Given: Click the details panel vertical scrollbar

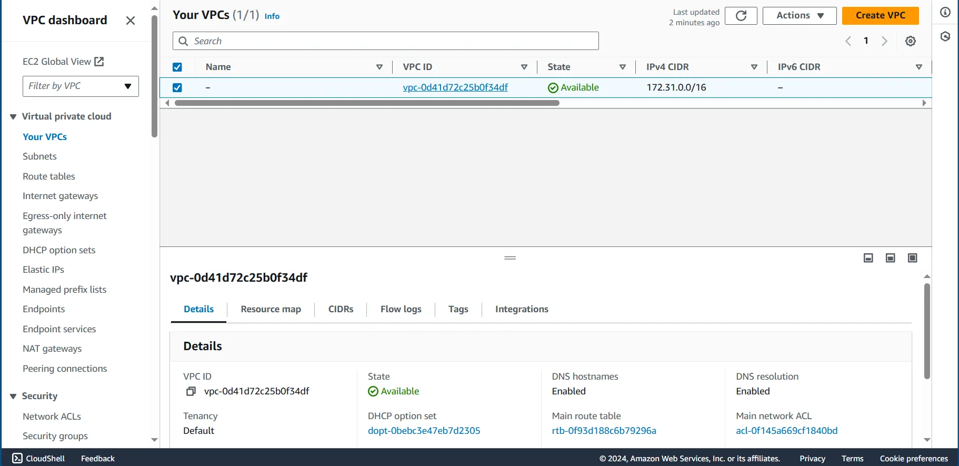Looking at the screenshot, I should [x=927, y=331].
